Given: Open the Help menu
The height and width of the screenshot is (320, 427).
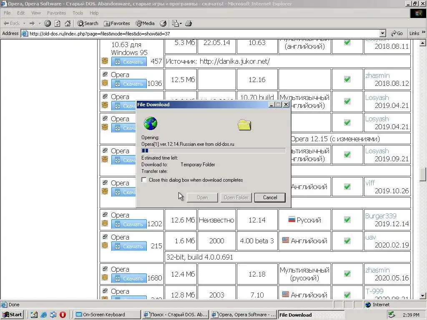Looking at the screenshot, I should pos(94,13).
